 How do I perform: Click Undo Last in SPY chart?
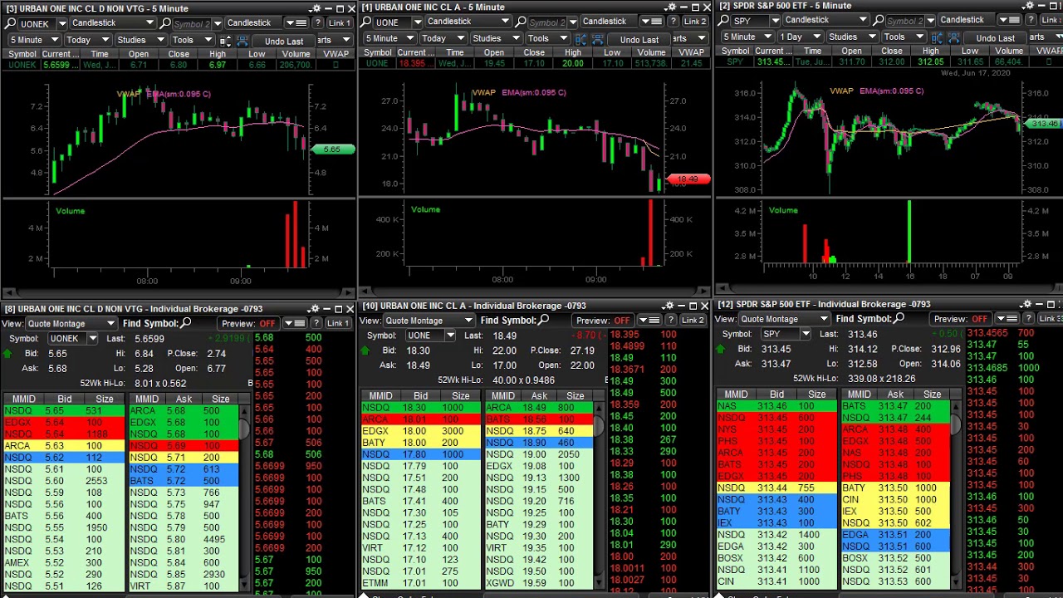[x=995, y=38]
